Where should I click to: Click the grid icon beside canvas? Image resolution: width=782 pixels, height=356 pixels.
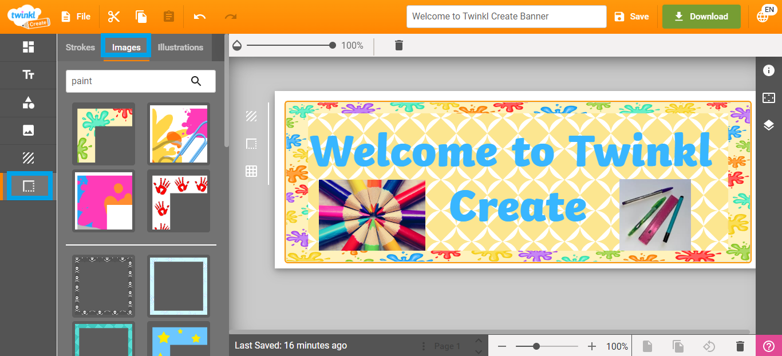coord(251,171)
